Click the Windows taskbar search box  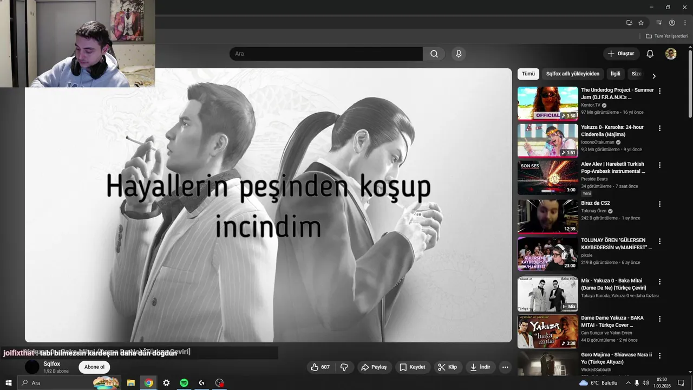(69, 383)
